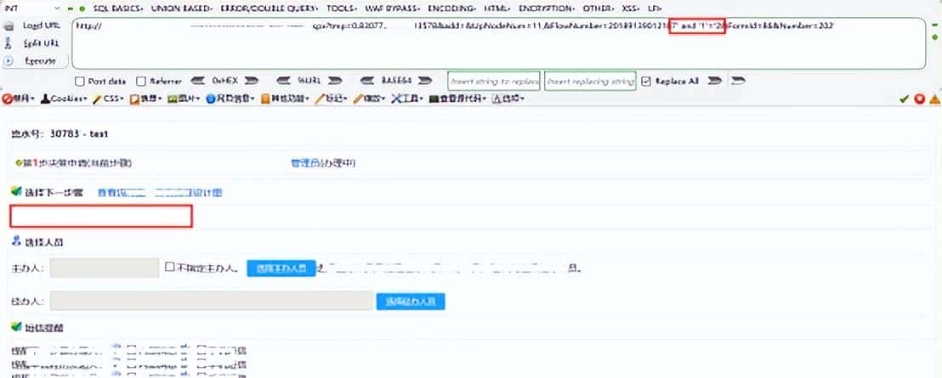Open the SQL BASICS menu
This screenshot has width=942, height=378.
click(119, 9)
